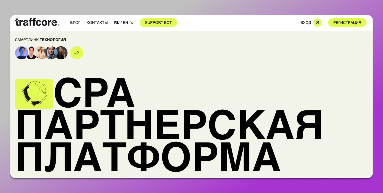Click the large CPA headline word

coord(94,93)
